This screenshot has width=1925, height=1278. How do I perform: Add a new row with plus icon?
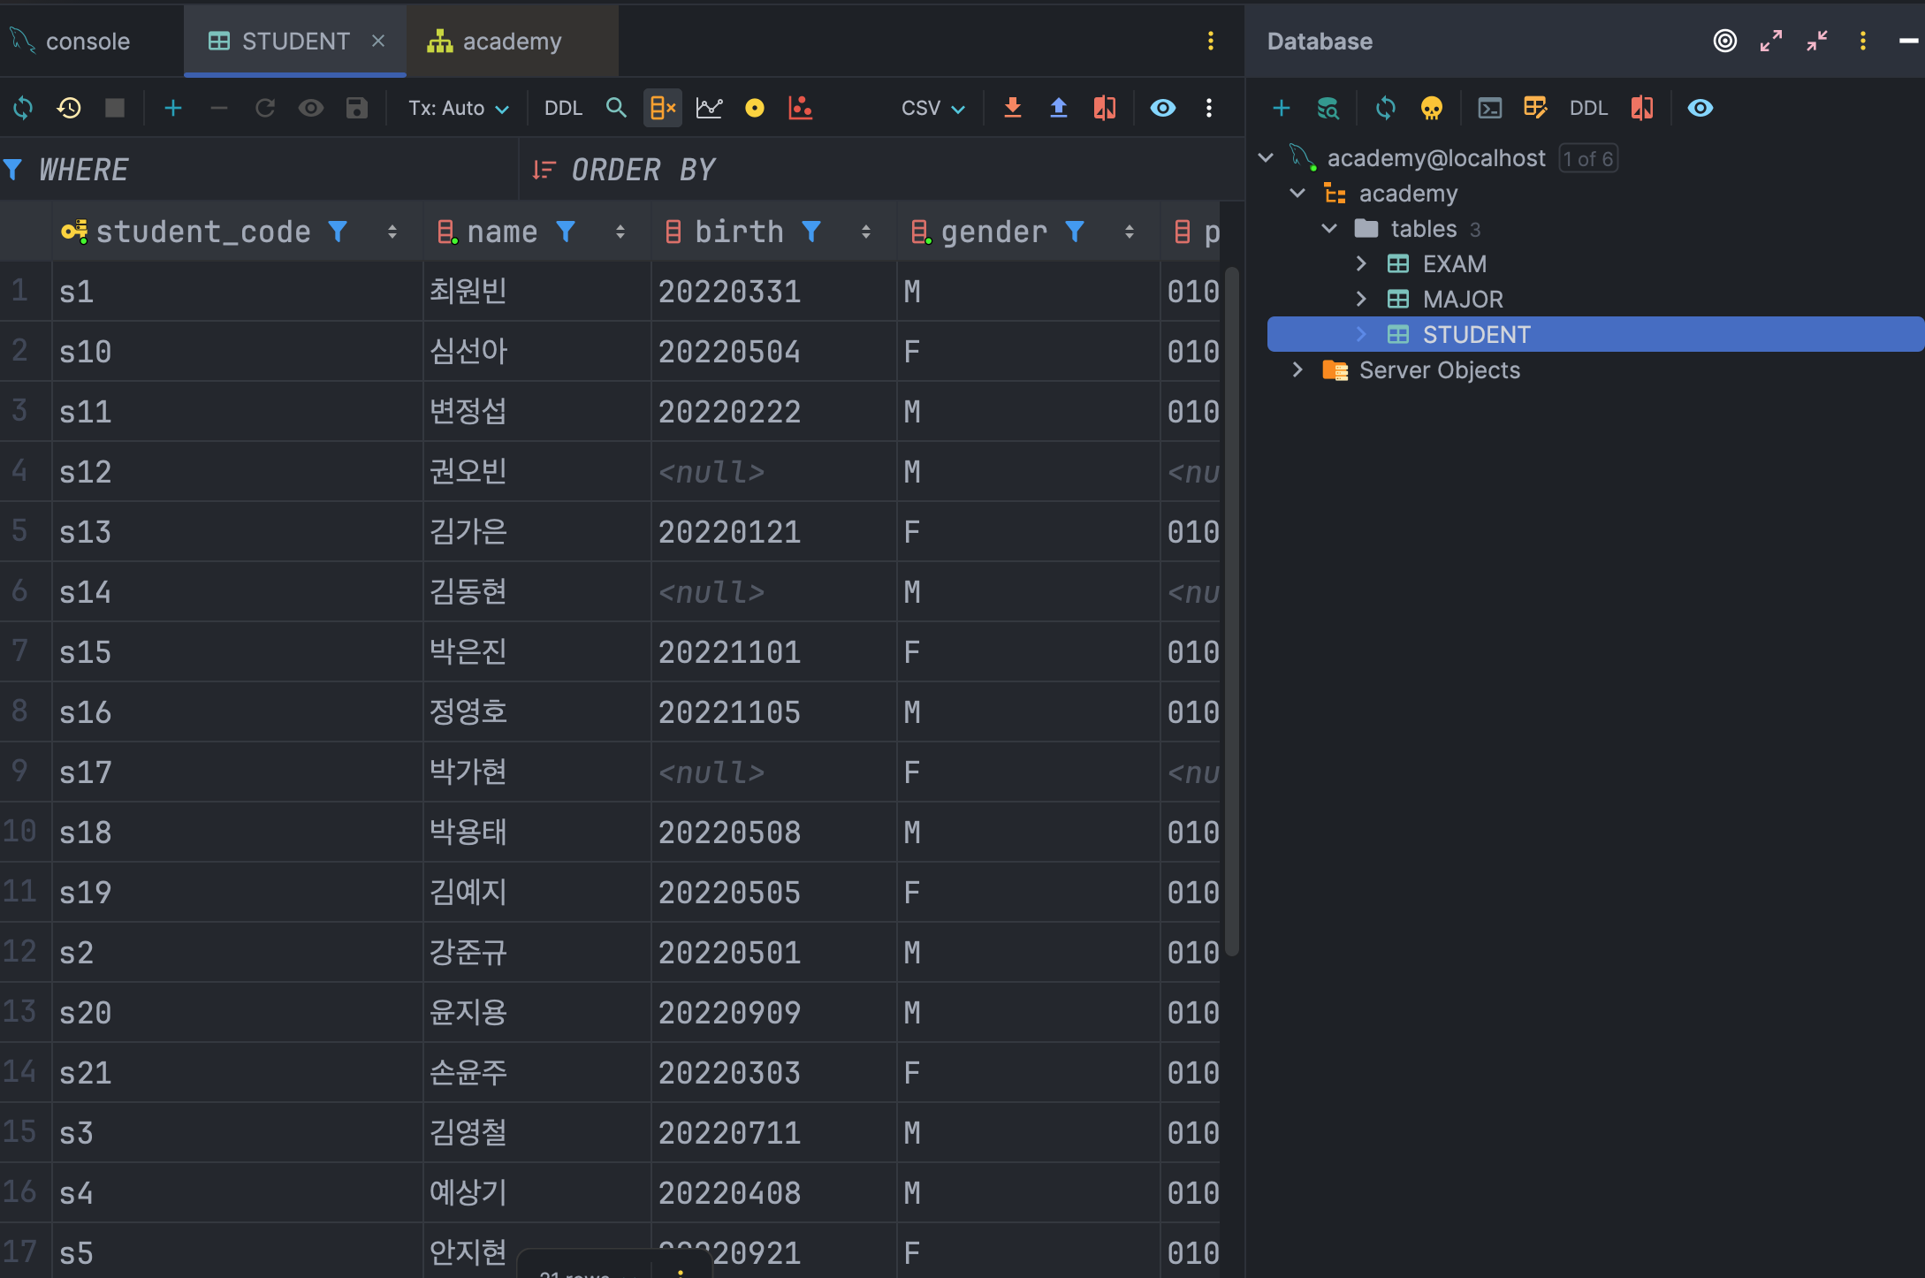[x=173, y=108]
